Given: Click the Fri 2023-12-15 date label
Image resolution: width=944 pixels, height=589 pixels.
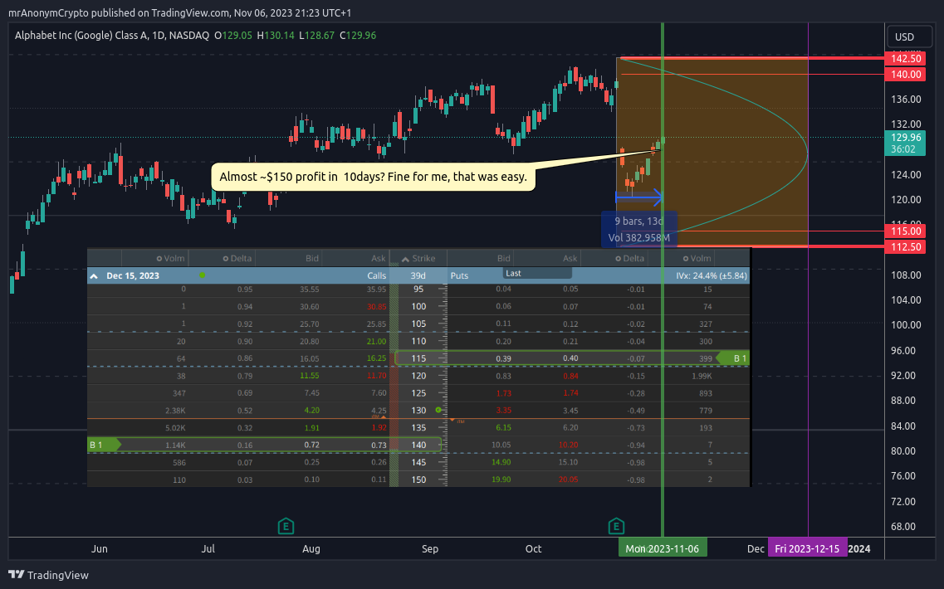Looking at the screenshot, I should [807, 548].
